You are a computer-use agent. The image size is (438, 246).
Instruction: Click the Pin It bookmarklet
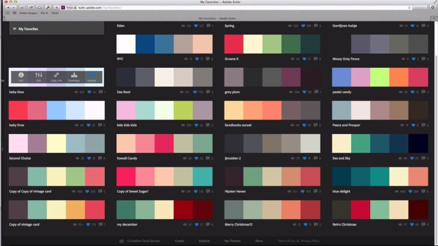coord(44,13)
